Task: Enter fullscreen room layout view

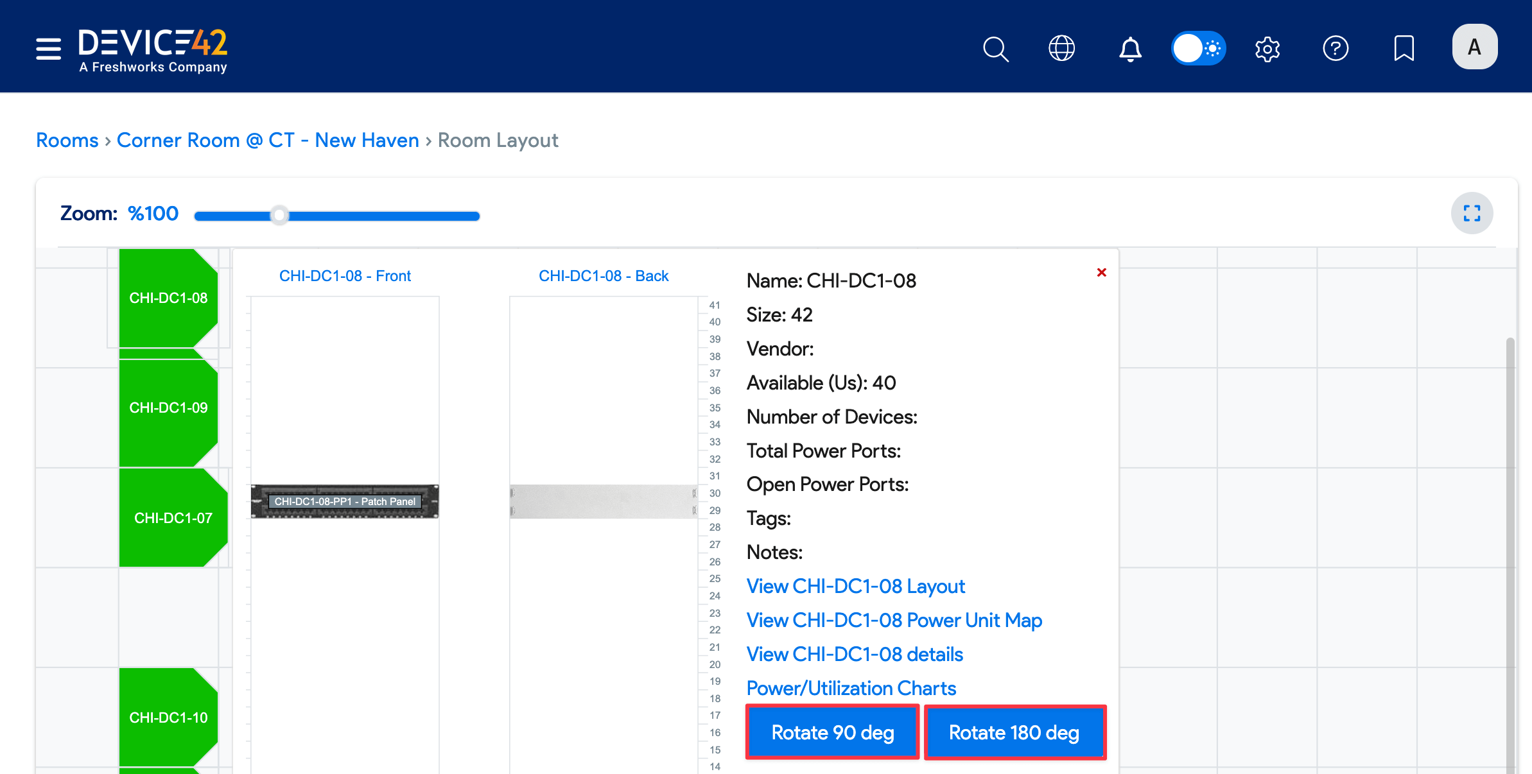Action: coord(1472,213)
